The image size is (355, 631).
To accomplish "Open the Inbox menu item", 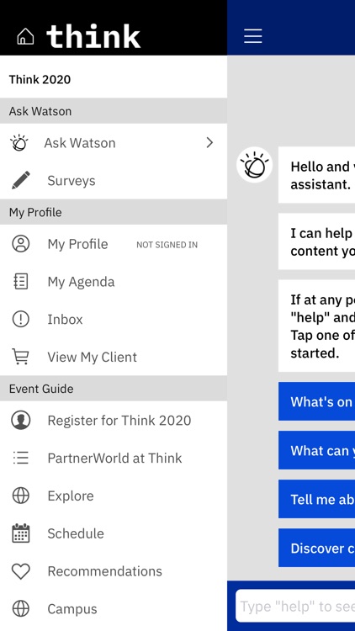I will 114,319.
